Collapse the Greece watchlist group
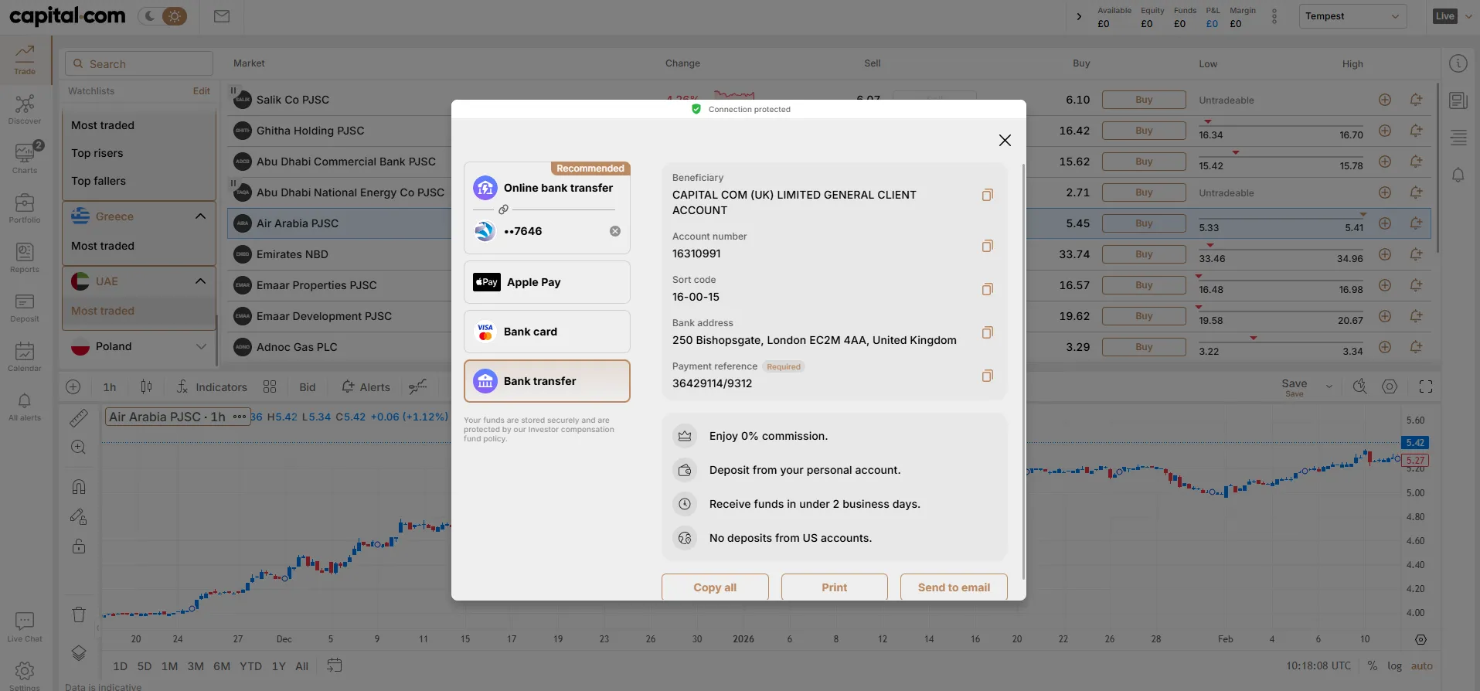Viewport: 1480px width, 691px height. 200,216
